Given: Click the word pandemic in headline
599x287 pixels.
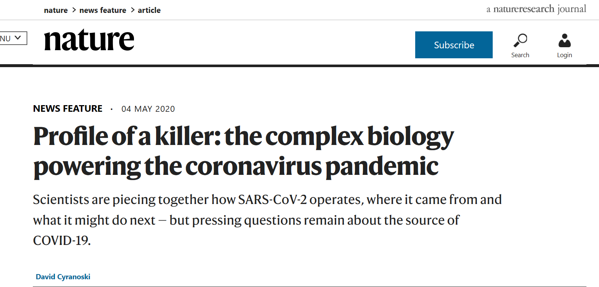Looking at the screenshot, I should (x=382, y=166).
